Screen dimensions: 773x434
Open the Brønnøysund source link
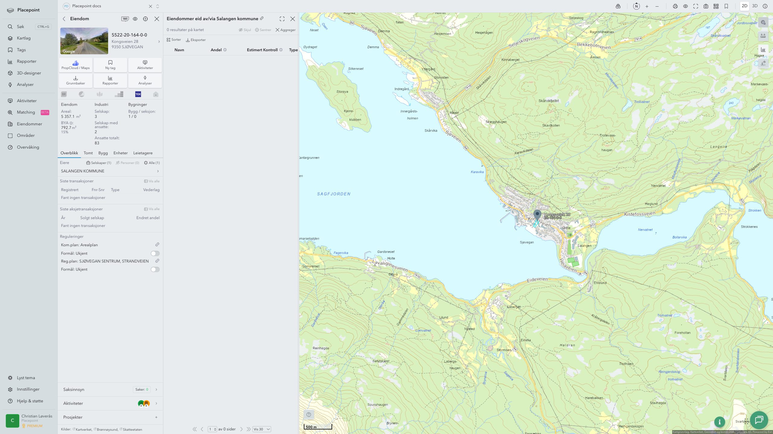click(x=106, y=429)
